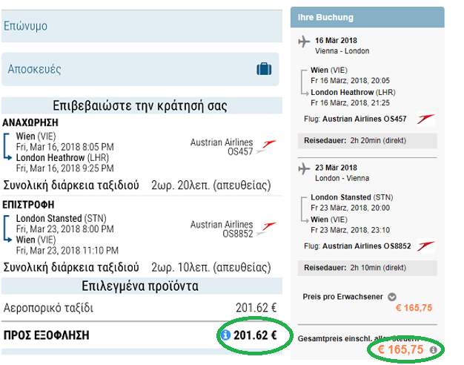Click 201.62 € on Αεροπορικό ταξίδι row

click(x=256, y=308)
